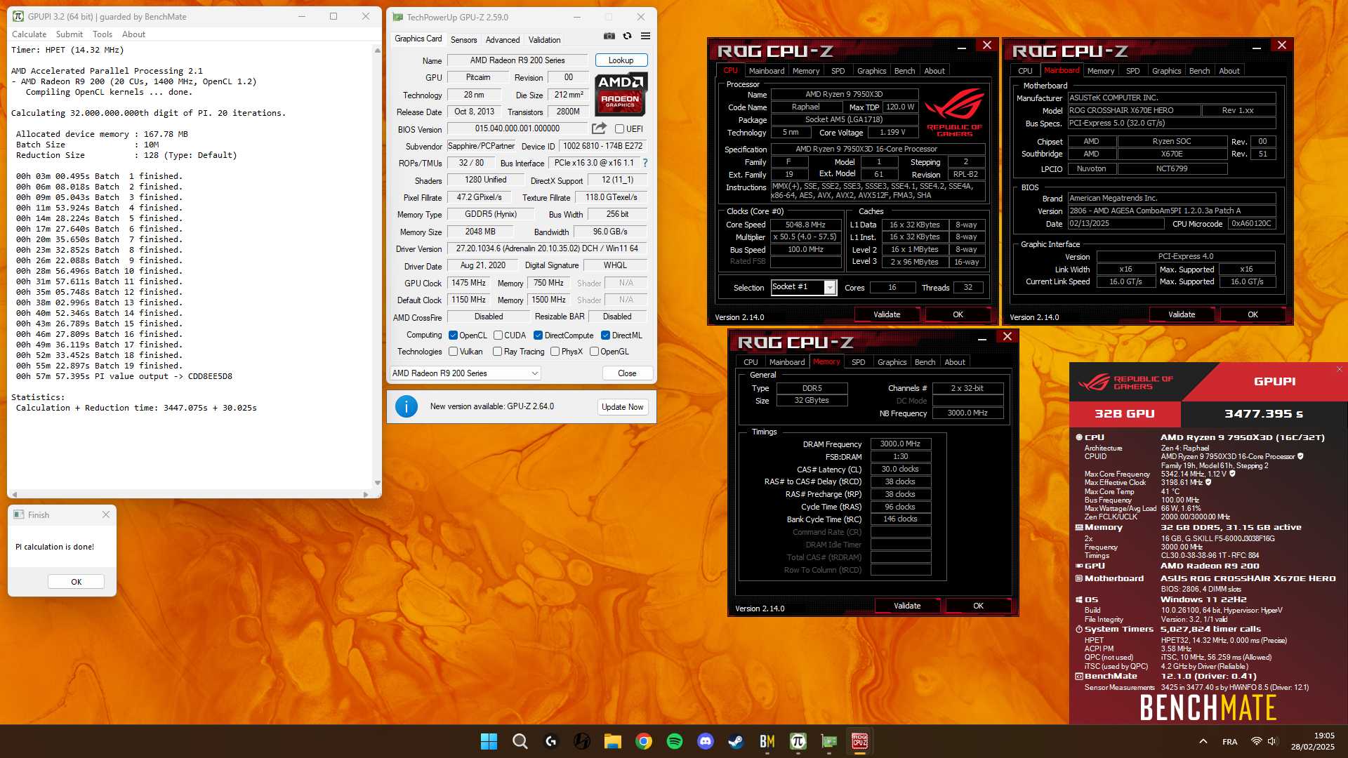Switch to the Sensors tab in GPU-Z

click(x=463, y=40)
